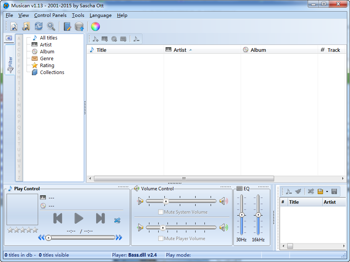Click the refresh database toolbar icon
Image resolution: width=350 pixels, height=262 pixels.
pos(39,26)
